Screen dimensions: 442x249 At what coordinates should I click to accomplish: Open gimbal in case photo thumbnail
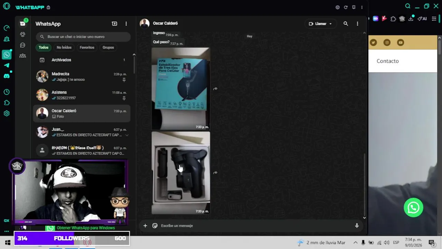tap(181, 173)
